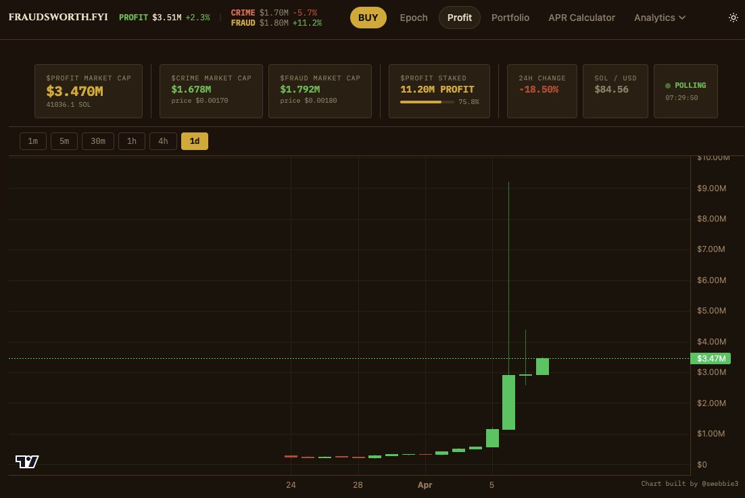Image resolution: width=745 pixels, height=498 pixels.
Task: Click the $PROFIT MARKET CAP card
Action: click(x=89, y=91)
